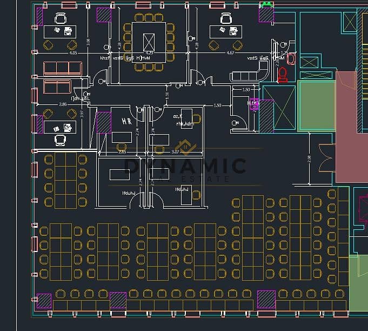Select the pink two-seat sofa
This screenshot has height=331, width=368.
click(57, 87)
